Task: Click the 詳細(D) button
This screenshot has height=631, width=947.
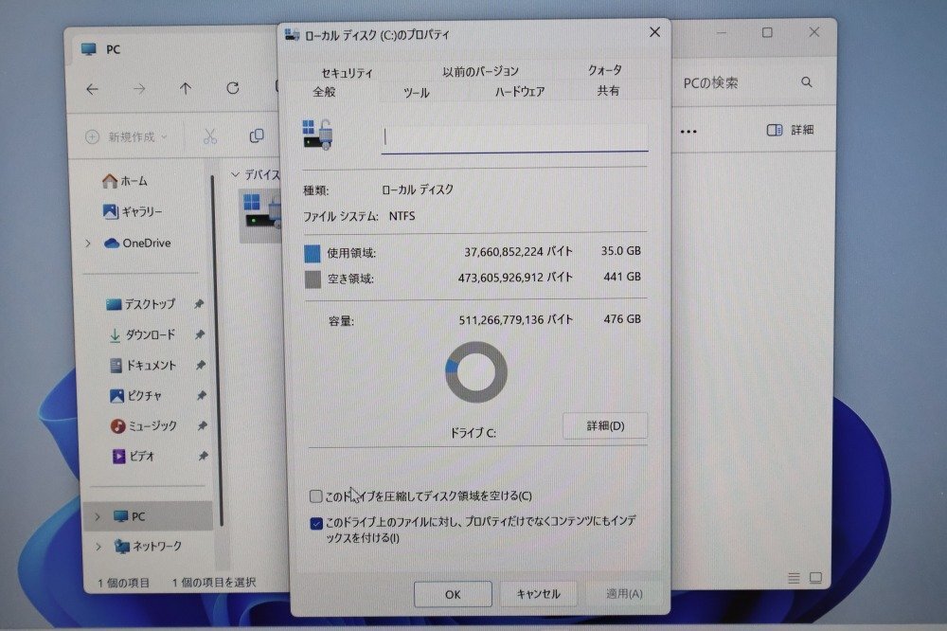Action: pos(605,426)
